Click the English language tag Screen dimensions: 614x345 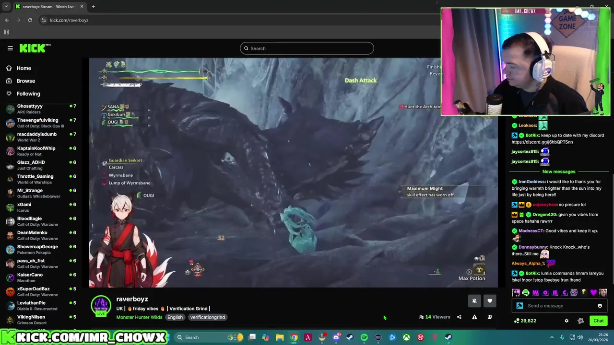click(175, 317)
